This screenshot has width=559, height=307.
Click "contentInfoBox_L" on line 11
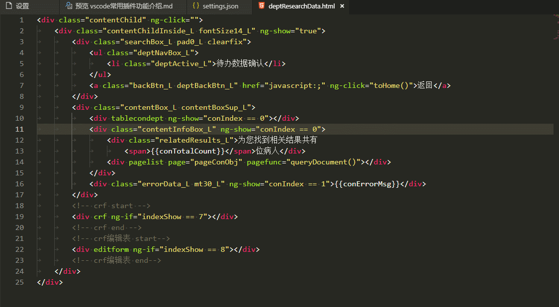click(177, 129)
